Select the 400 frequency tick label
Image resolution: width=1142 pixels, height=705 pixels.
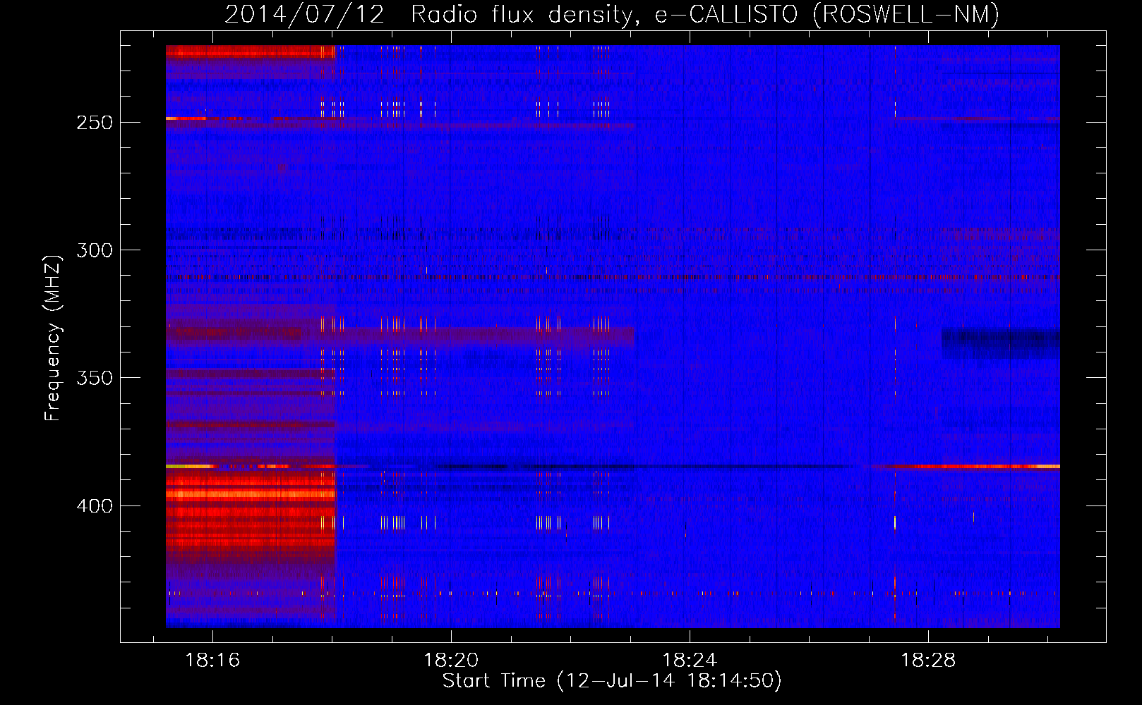click(95, 506)
